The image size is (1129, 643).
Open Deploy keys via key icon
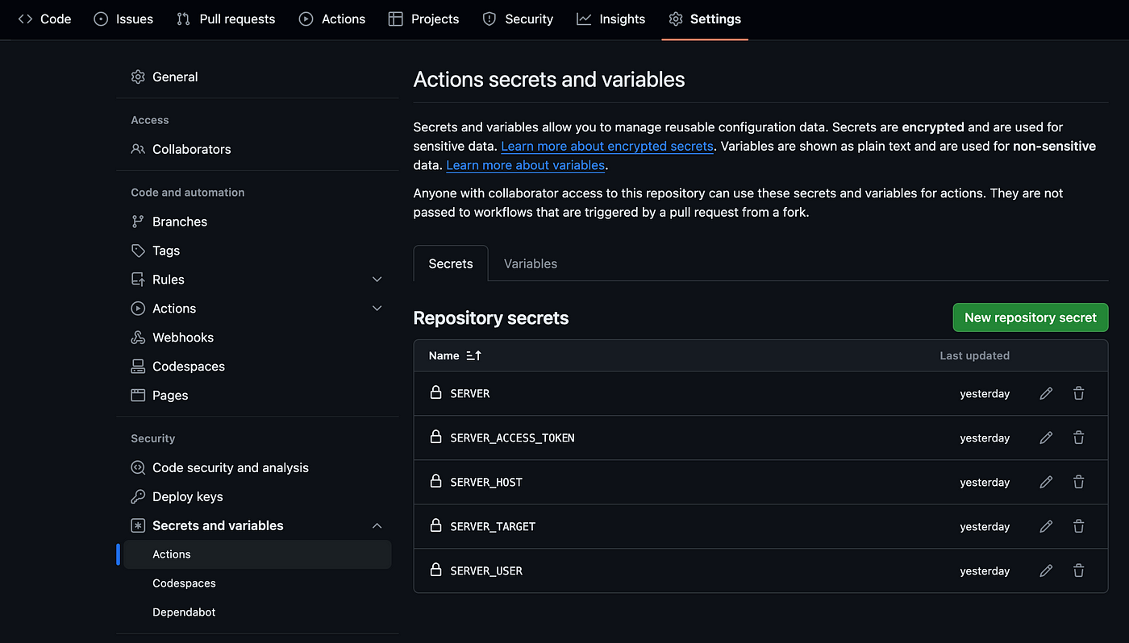point(138,496)
